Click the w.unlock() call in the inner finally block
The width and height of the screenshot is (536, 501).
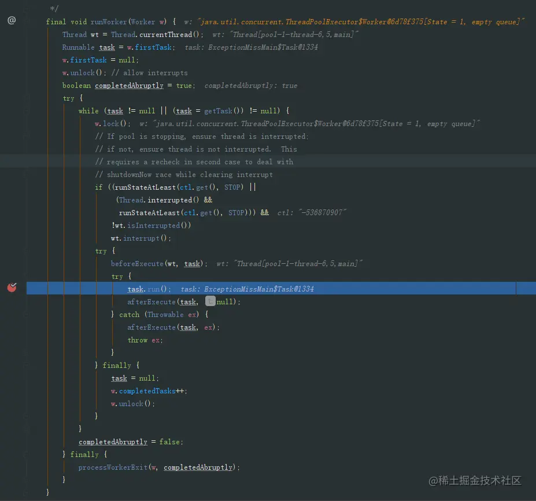pyautogui.click(x=132, y=404)
